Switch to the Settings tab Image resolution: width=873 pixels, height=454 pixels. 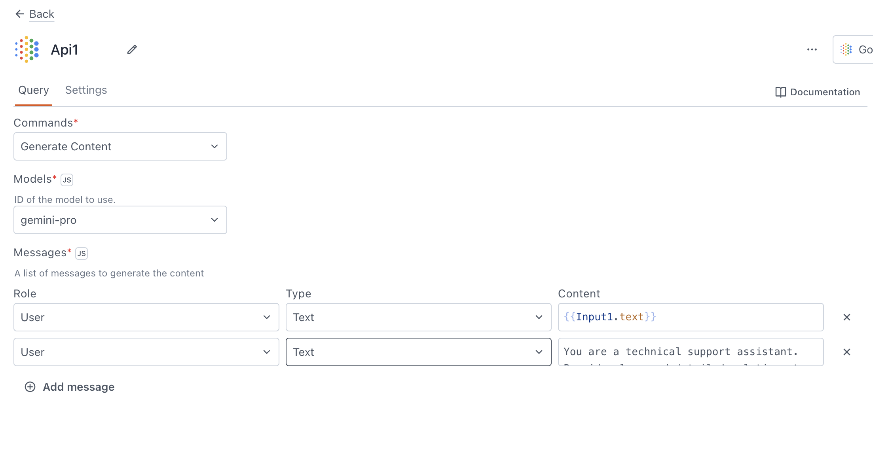pos(86,90)
